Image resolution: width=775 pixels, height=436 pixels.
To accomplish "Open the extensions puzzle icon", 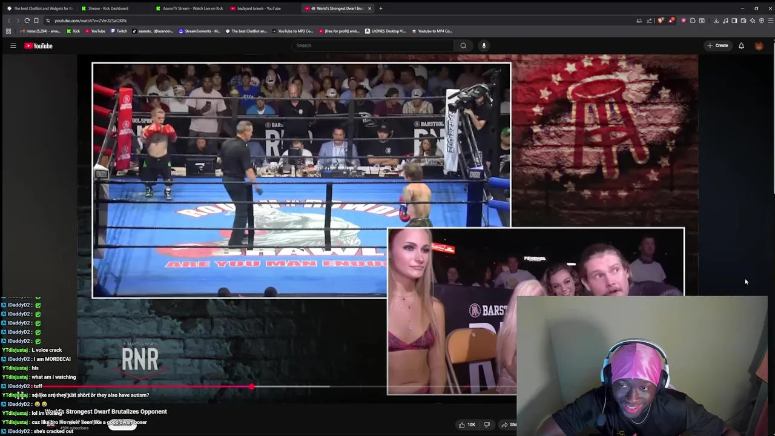I will point(693,21).
